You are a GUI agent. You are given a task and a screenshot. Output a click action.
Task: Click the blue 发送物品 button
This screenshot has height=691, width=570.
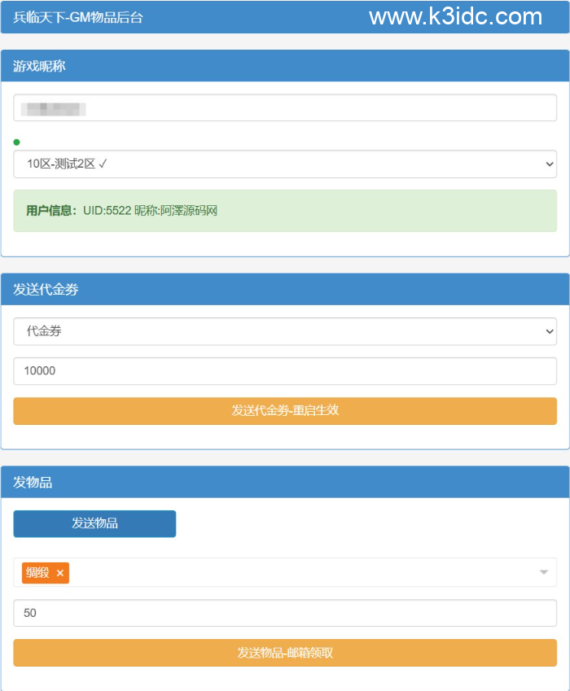click(94, 523)
